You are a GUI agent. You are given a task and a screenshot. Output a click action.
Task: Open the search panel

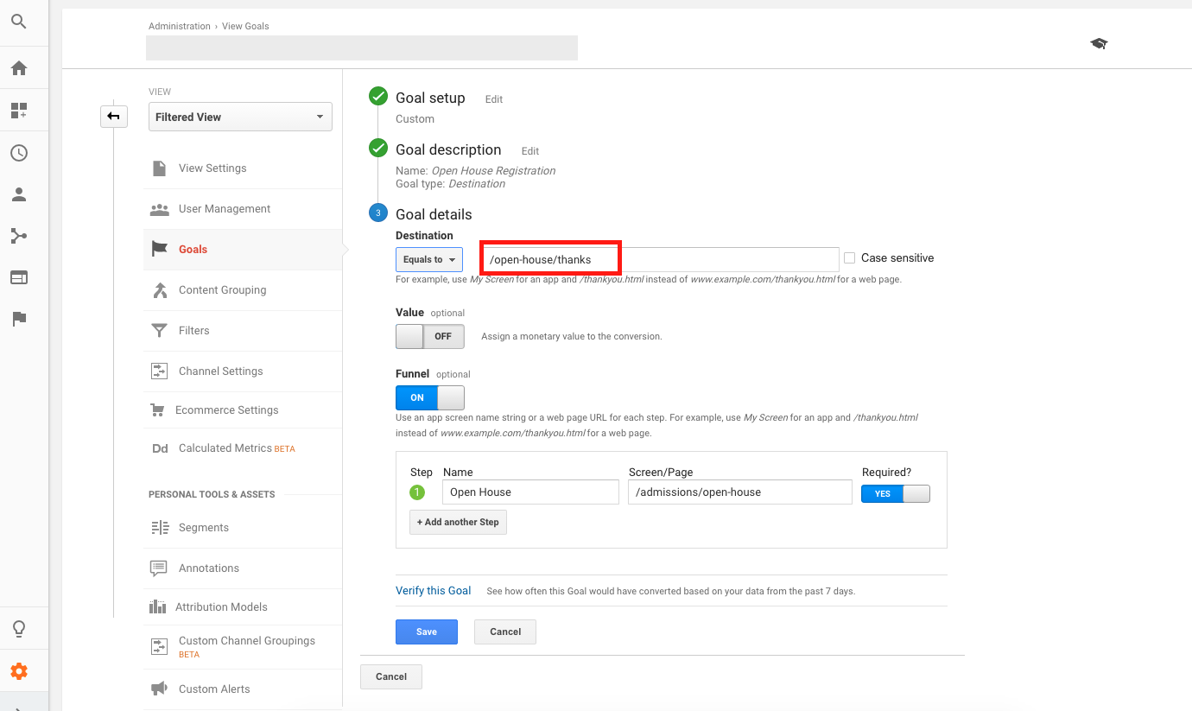(x=19, y=22)
